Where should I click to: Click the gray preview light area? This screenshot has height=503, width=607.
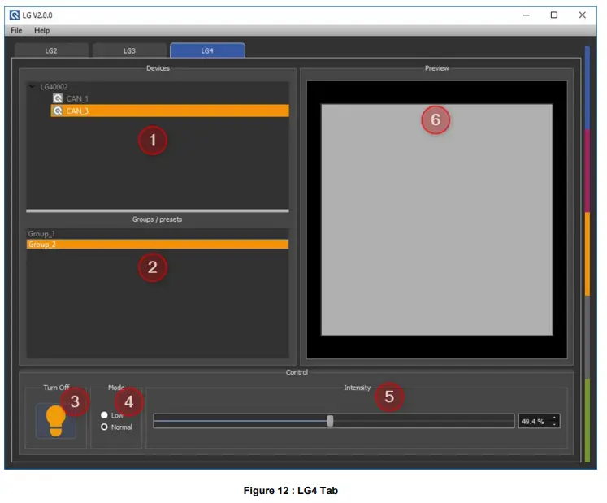(436, 219)
